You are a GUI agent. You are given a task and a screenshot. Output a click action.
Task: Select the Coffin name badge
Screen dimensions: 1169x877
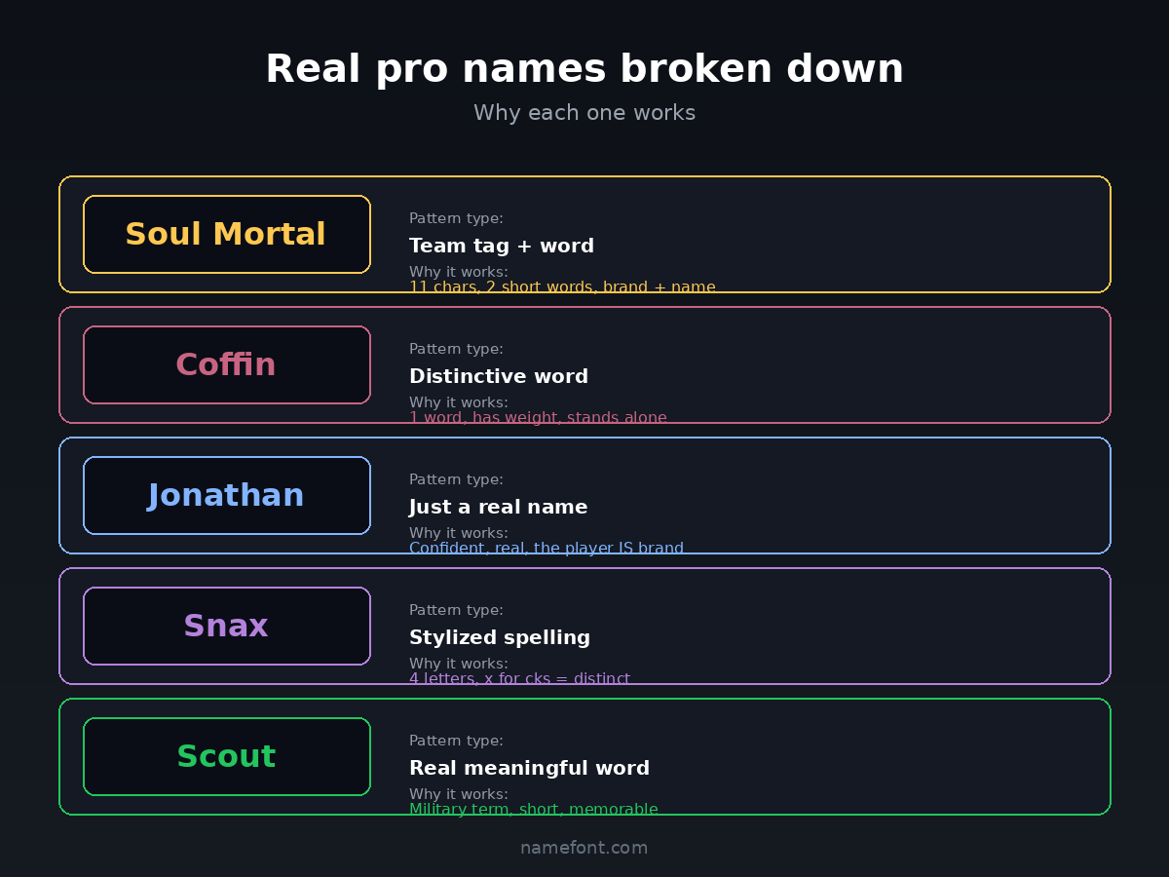click(226, 365)
